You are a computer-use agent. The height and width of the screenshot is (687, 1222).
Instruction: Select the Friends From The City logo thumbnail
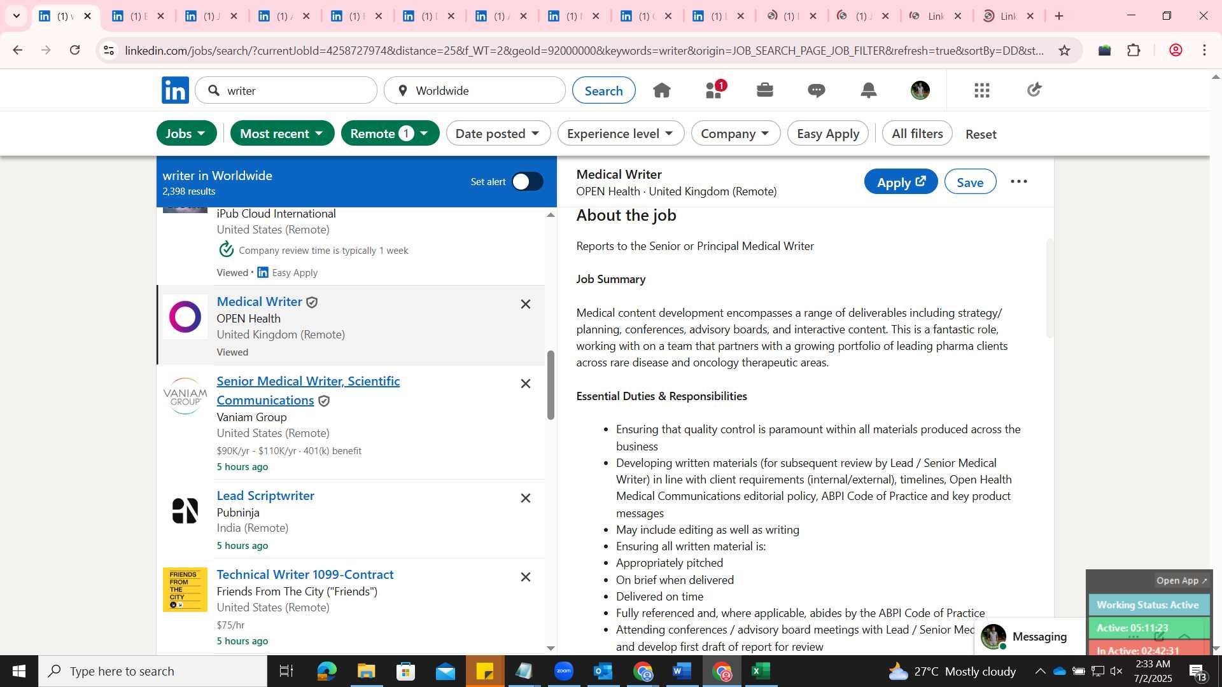[185, 590]
